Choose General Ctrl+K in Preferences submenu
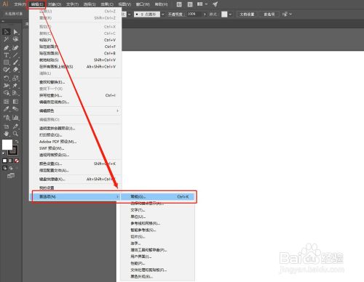This screenshot has height=282, width=364. (158, 196)
